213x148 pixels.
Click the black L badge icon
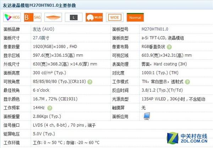73,17
